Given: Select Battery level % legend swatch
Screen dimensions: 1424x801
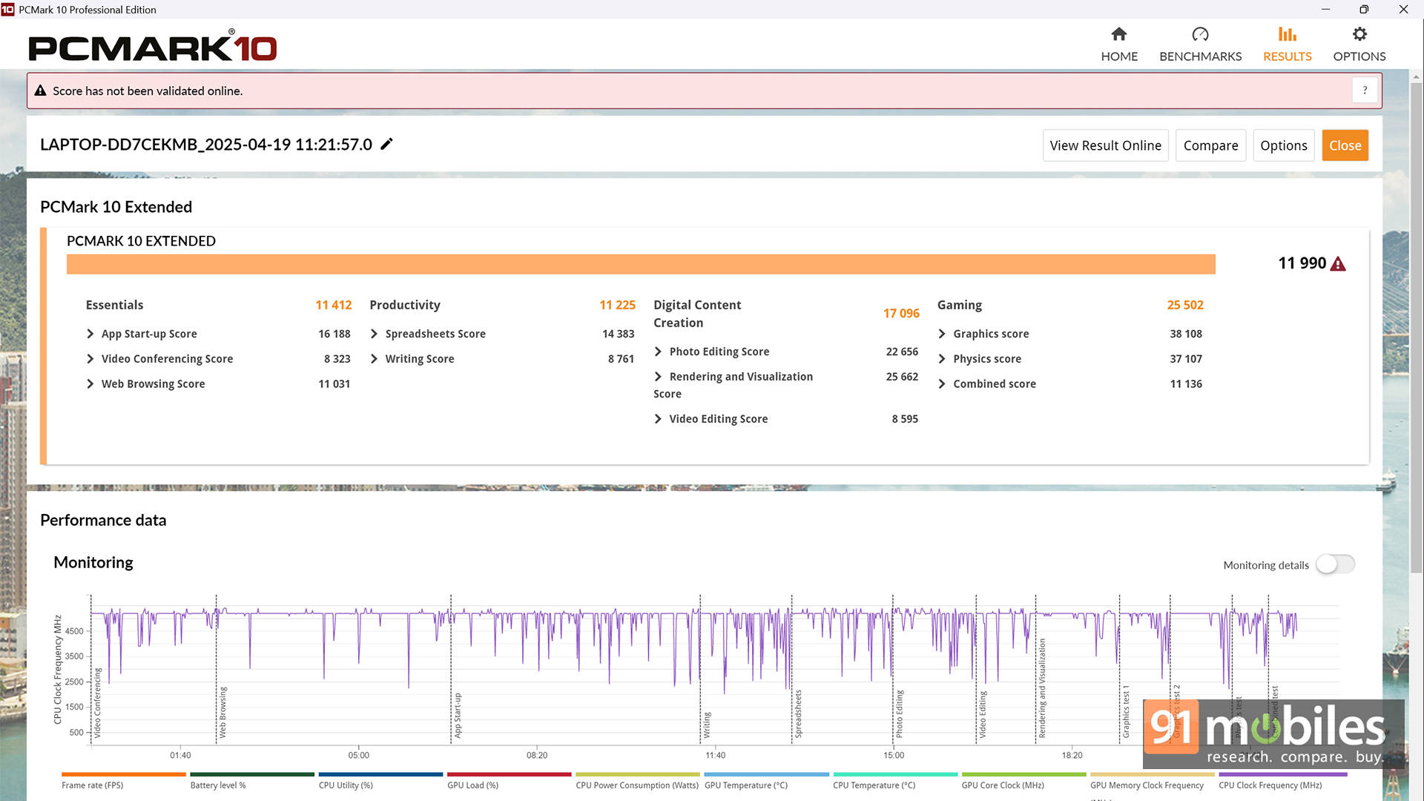Looking at the screenshot, I should pyautogui.click(x=252, y=774).
